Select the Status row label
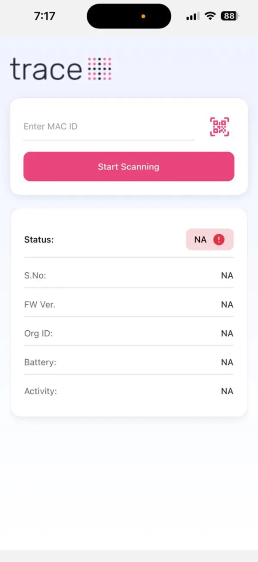Image resolution: width=258 pixels, height=562 pixels. tap(39, 239)
